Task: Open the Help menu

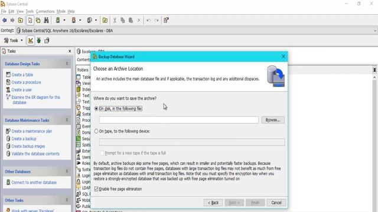Action: 71,11
